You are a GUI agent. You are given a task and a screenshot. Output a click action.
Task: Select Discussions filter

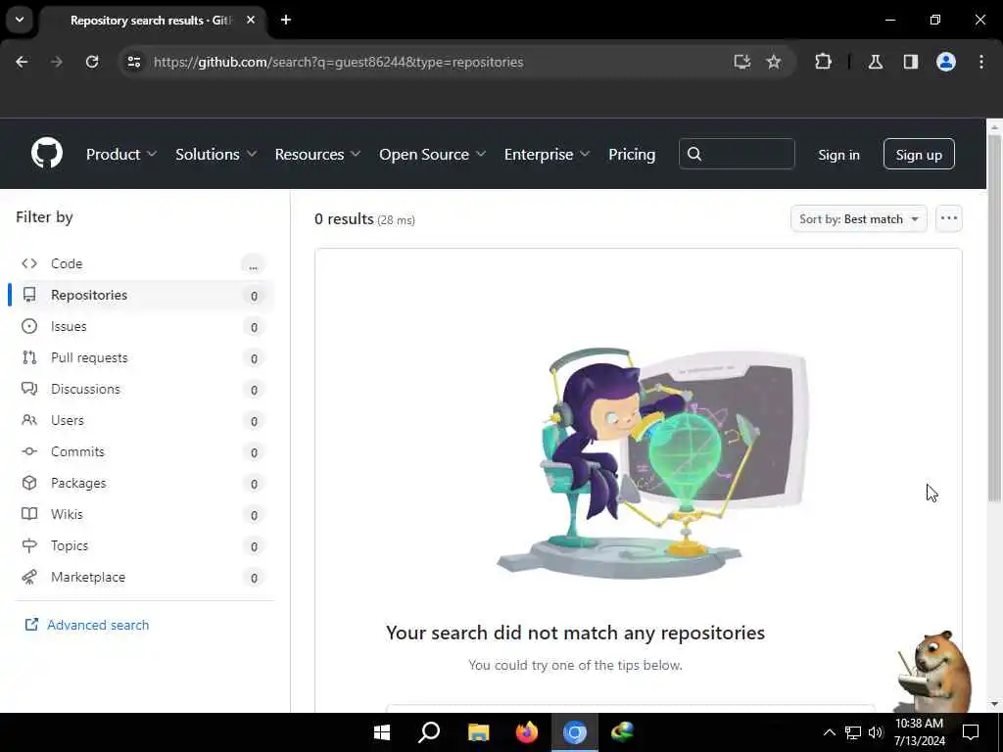[x=142, y=389]
